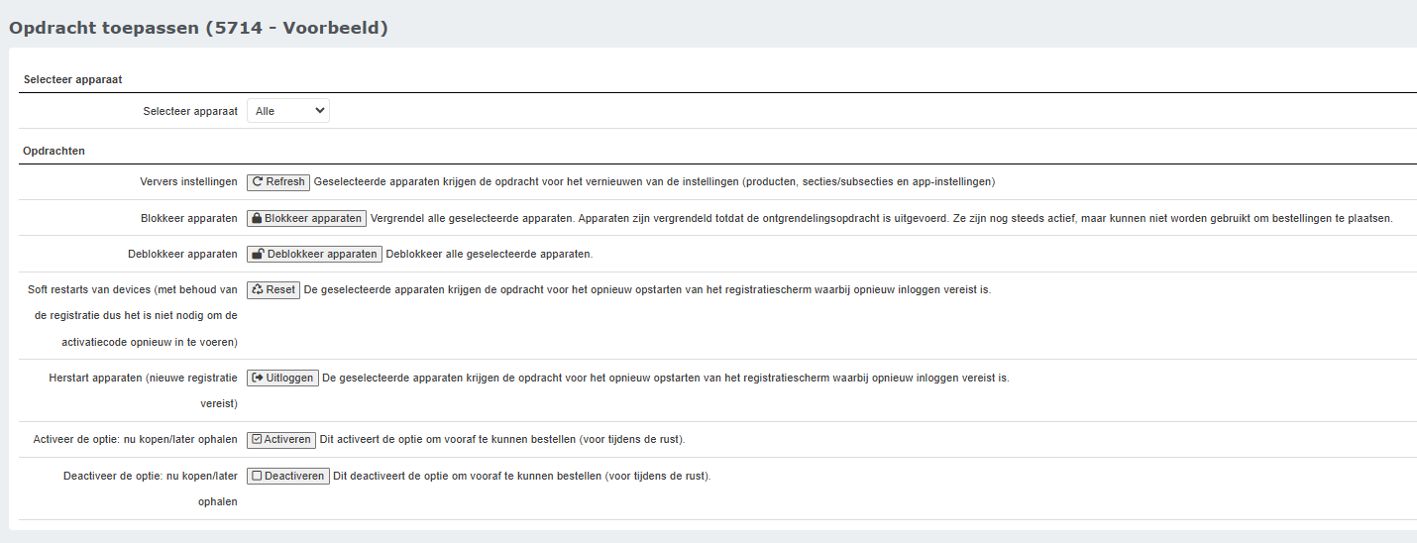Click the chevron arrow of the Alle selector
Viewport: 1417px width, 543px height.
tap(319, 111)
